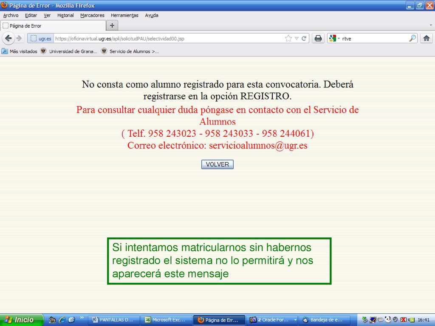Open the list all tabs dropdown
This screenshot has width=435, height=326.
click(431, 25)
